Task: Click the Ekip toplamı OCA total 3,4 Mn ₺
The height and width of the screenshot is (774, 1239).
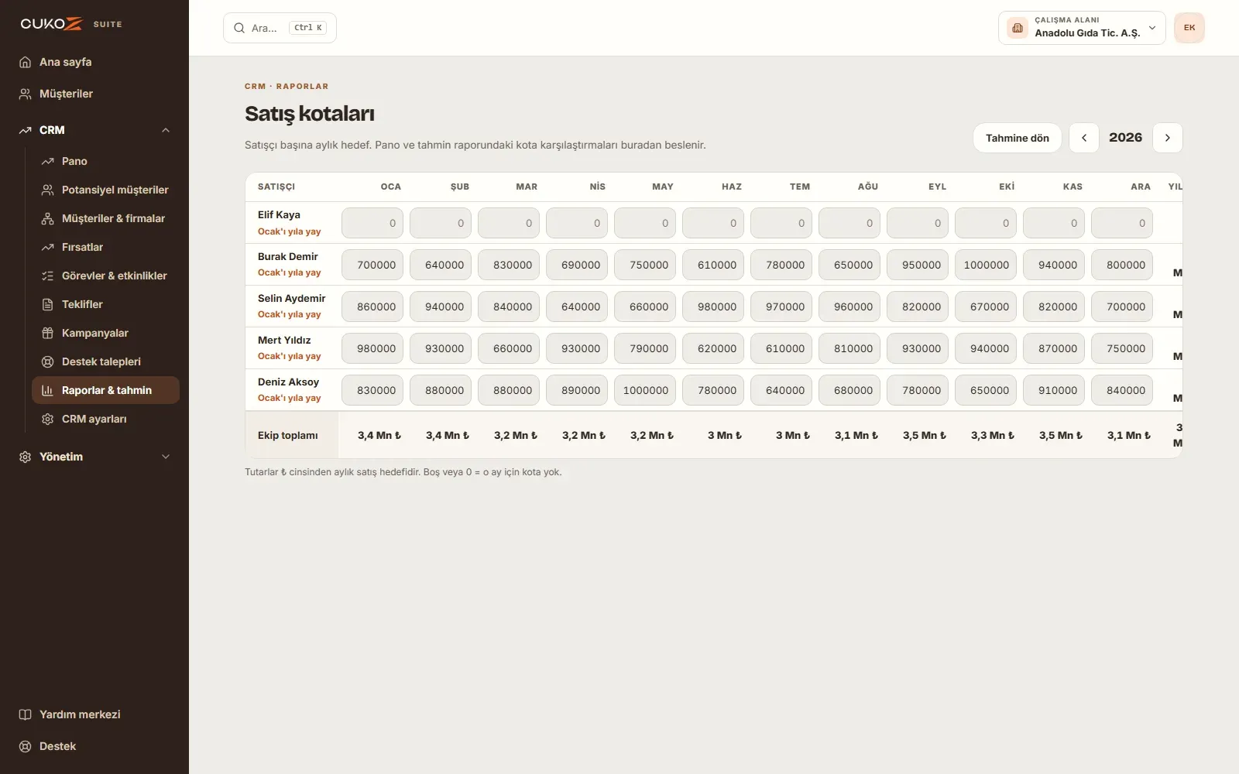Action: coord(379,435)
